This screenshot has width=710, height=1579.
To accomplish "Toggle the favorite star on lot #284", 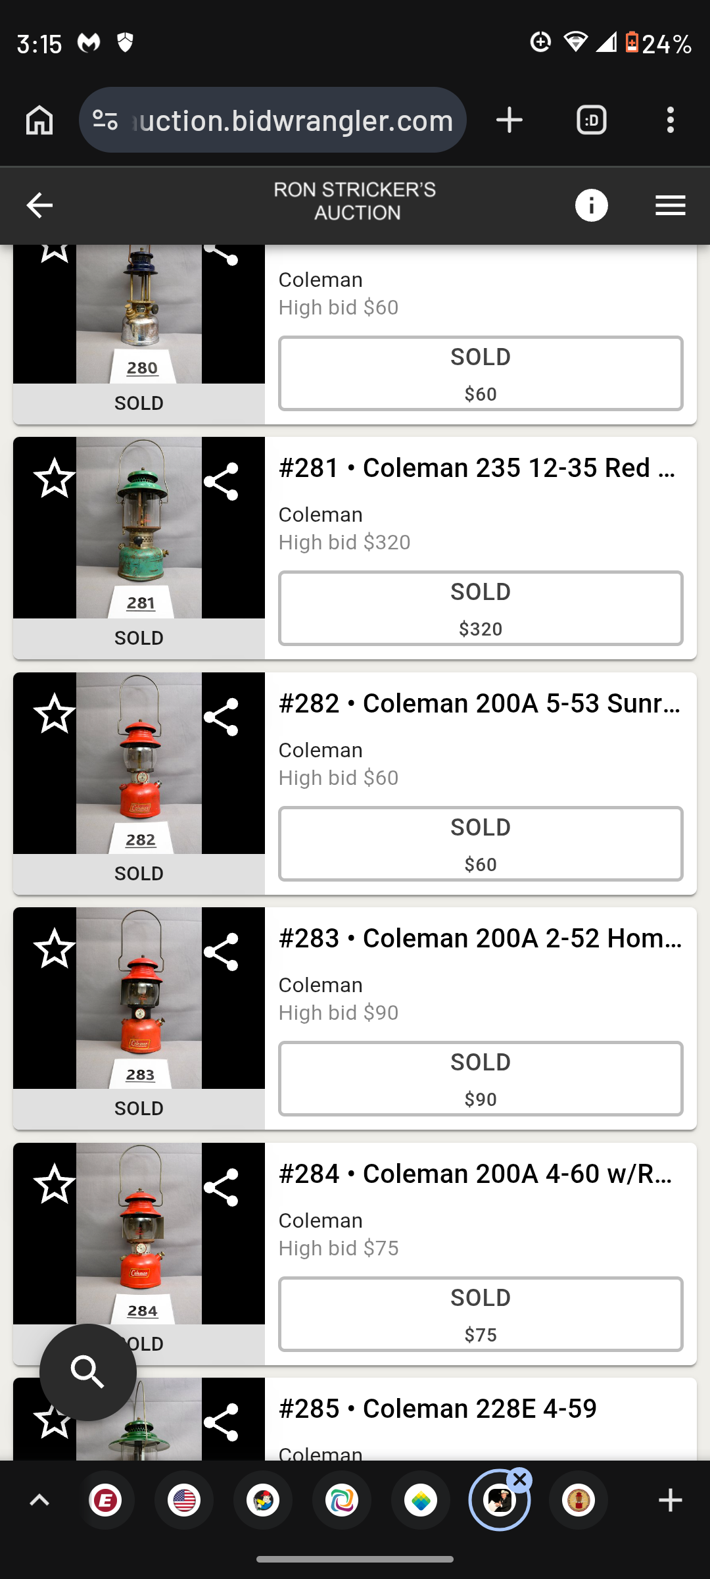I will pos(55,1184).
